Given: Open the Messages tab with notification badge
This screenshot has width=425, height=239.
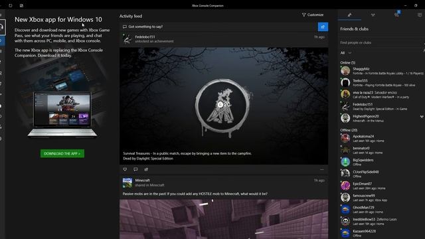Looking at the screenshot, I should click(x=396, y=15).
